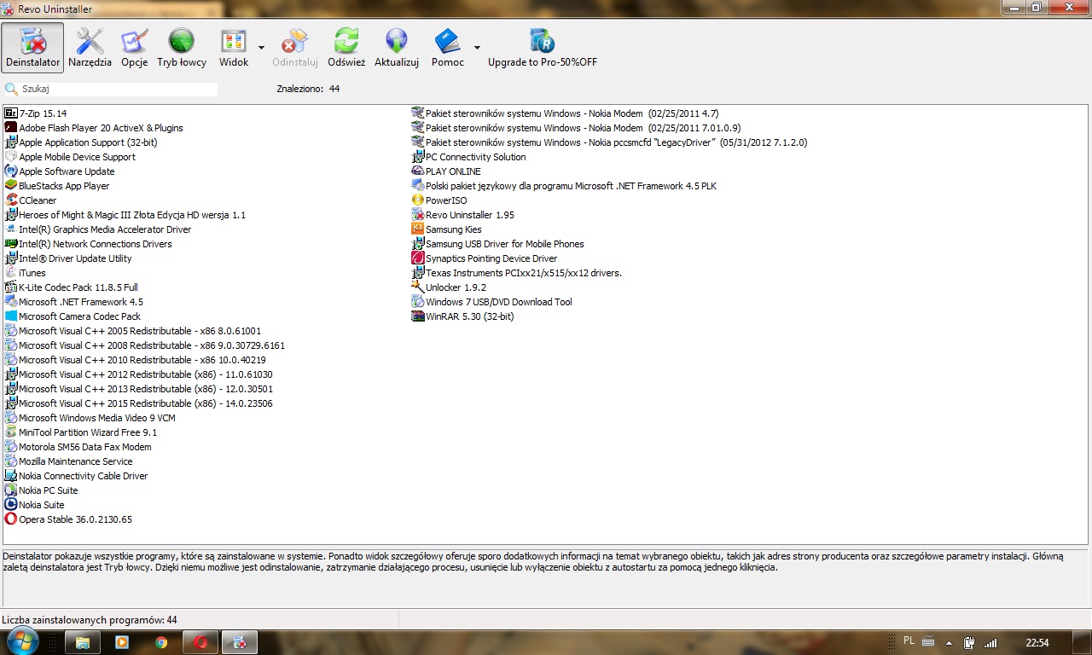The image size is (1092, 655).
Task: Select Motorola SM56 Data Fax Modem
Action: [85, 447]
